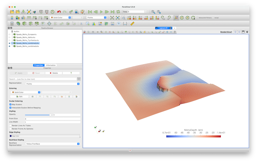This screenshot has height=162, width=257.
Task: Rotate the view 90 degrees clockwise
Action: 163,18
